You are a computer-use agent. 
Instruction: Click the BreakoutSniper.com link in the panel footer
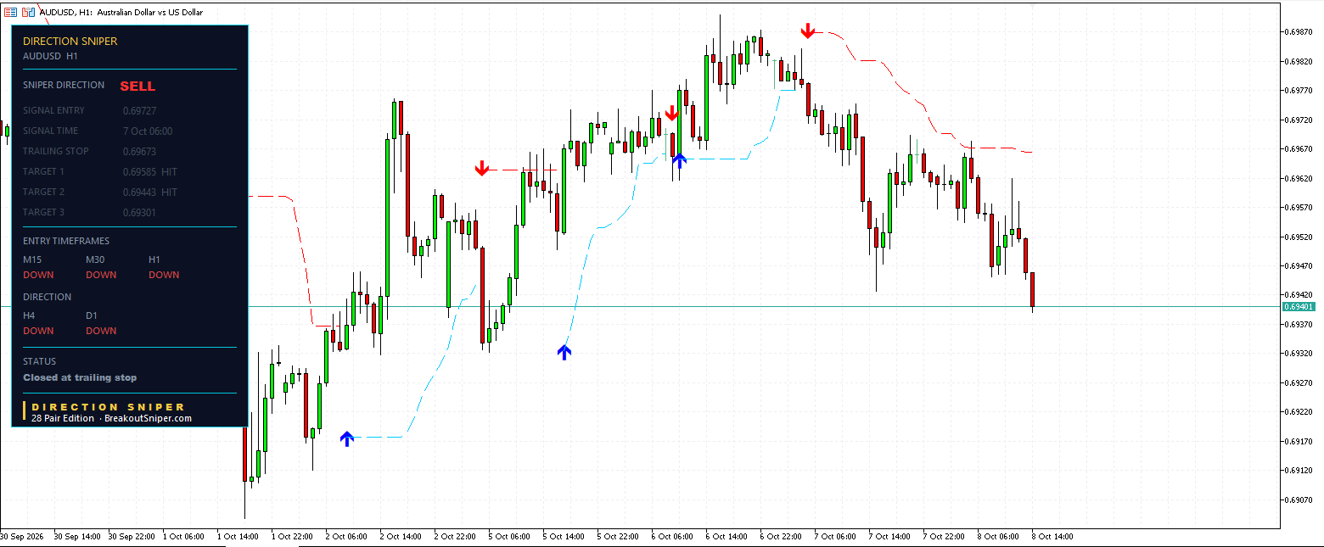pos(148,418)
